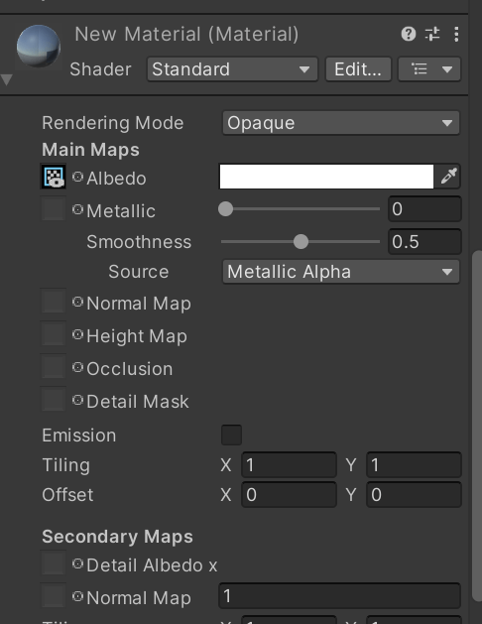This screenshot has height=624, width=482.
Task: Click the secondary Normal Map scale field
Action: pyautogui.click(x=339, y=596)
